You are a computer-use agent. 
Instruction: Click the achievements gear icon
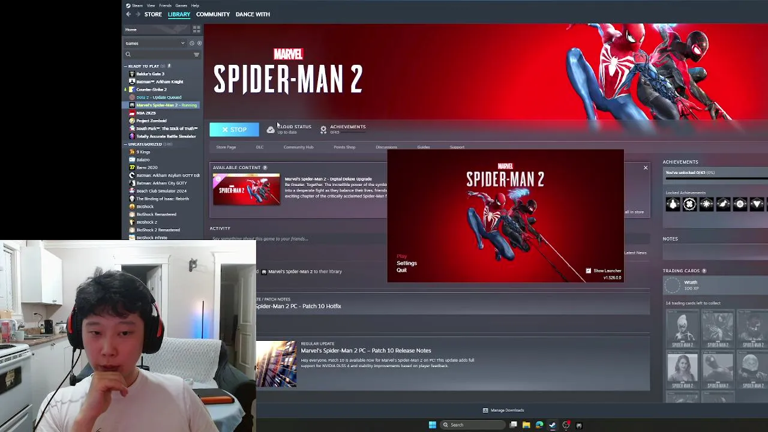(323, 130)
